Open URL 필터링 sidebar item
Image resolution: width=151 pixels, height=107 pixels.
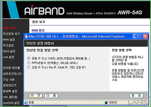[10, 97]
